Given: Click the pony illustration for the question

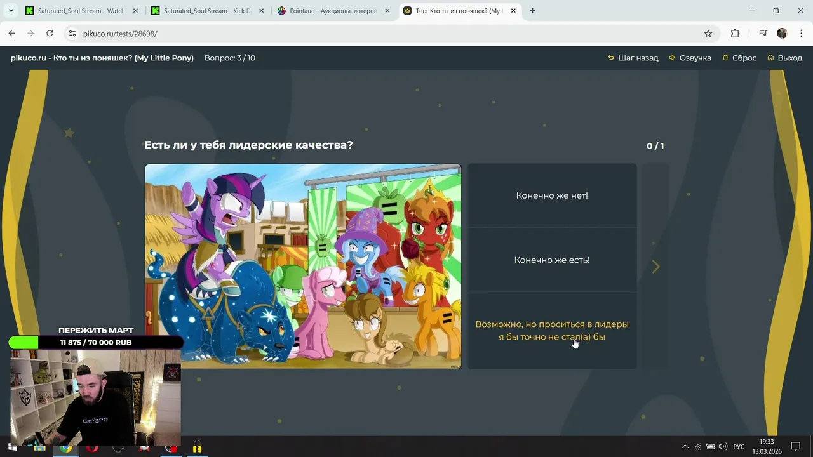Looking at the screenshot, I should point(303,267).
